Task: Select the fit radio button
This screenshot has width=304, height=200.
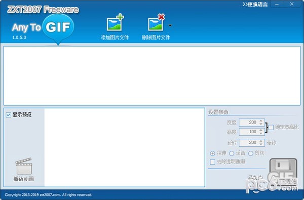Action: tap(232, 153)
